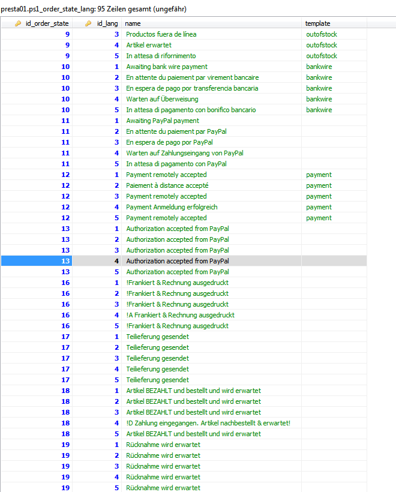The width and height of the screenshot is (396, 492).
Task: Select cell 'En espera de pago por transferencia bancaria'
Action: [212, 88]
